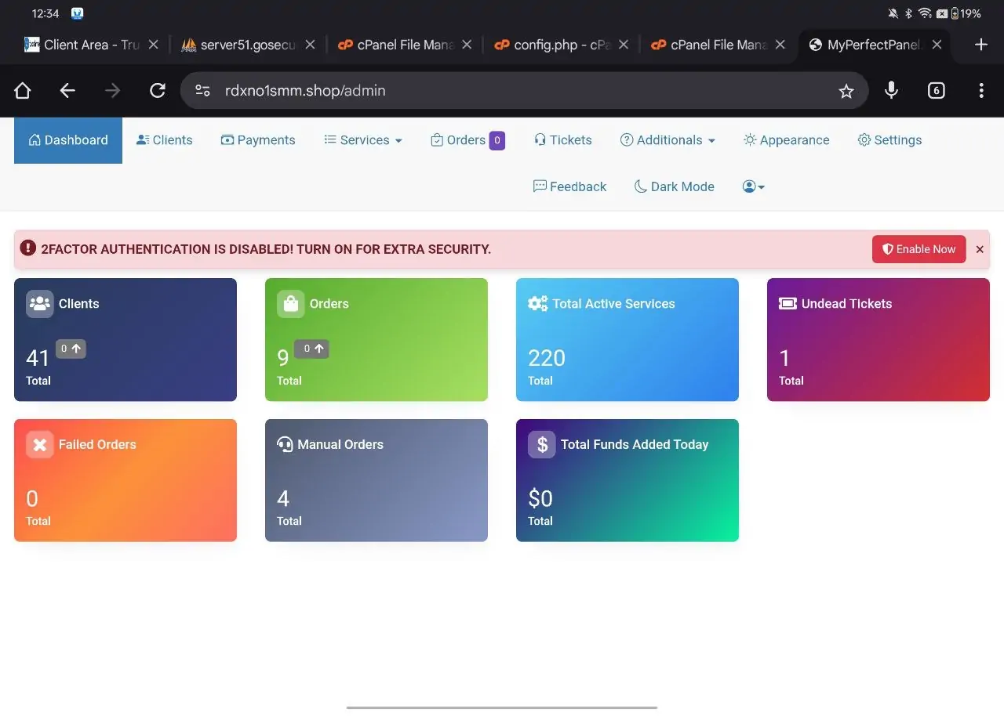The width and height of the screenshot is (1004, 716).
Task: Open the Feedback link
Action: (x=569, y=186)
